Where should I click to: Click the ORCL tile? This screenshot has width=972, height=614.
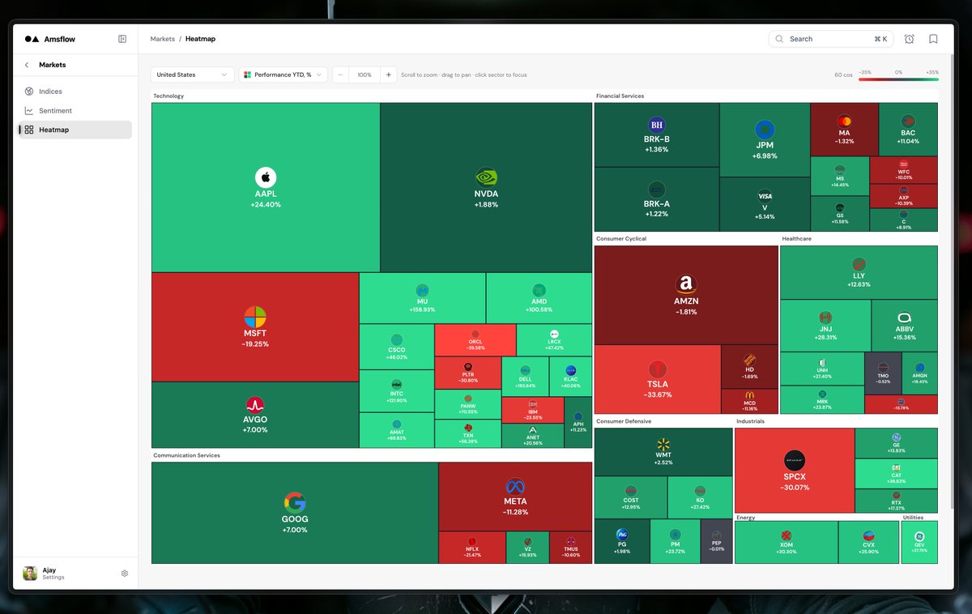[475, 340]
